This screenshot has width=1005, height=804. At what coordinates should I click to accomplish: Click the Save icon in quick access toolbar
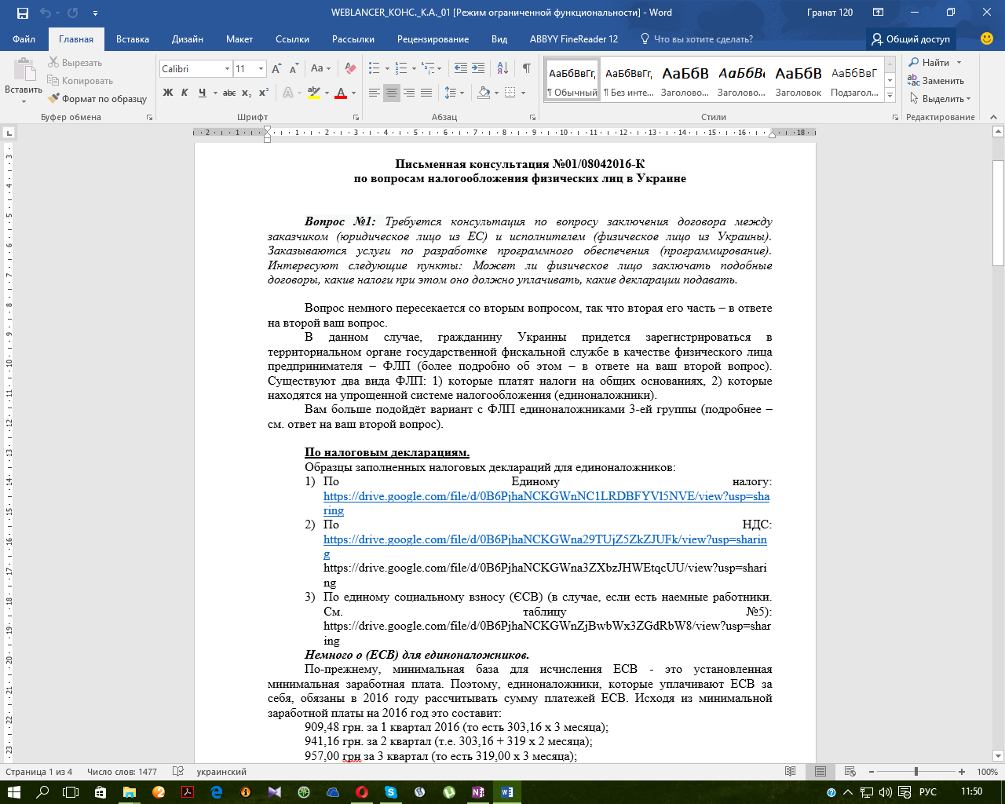tap(22, 13)
